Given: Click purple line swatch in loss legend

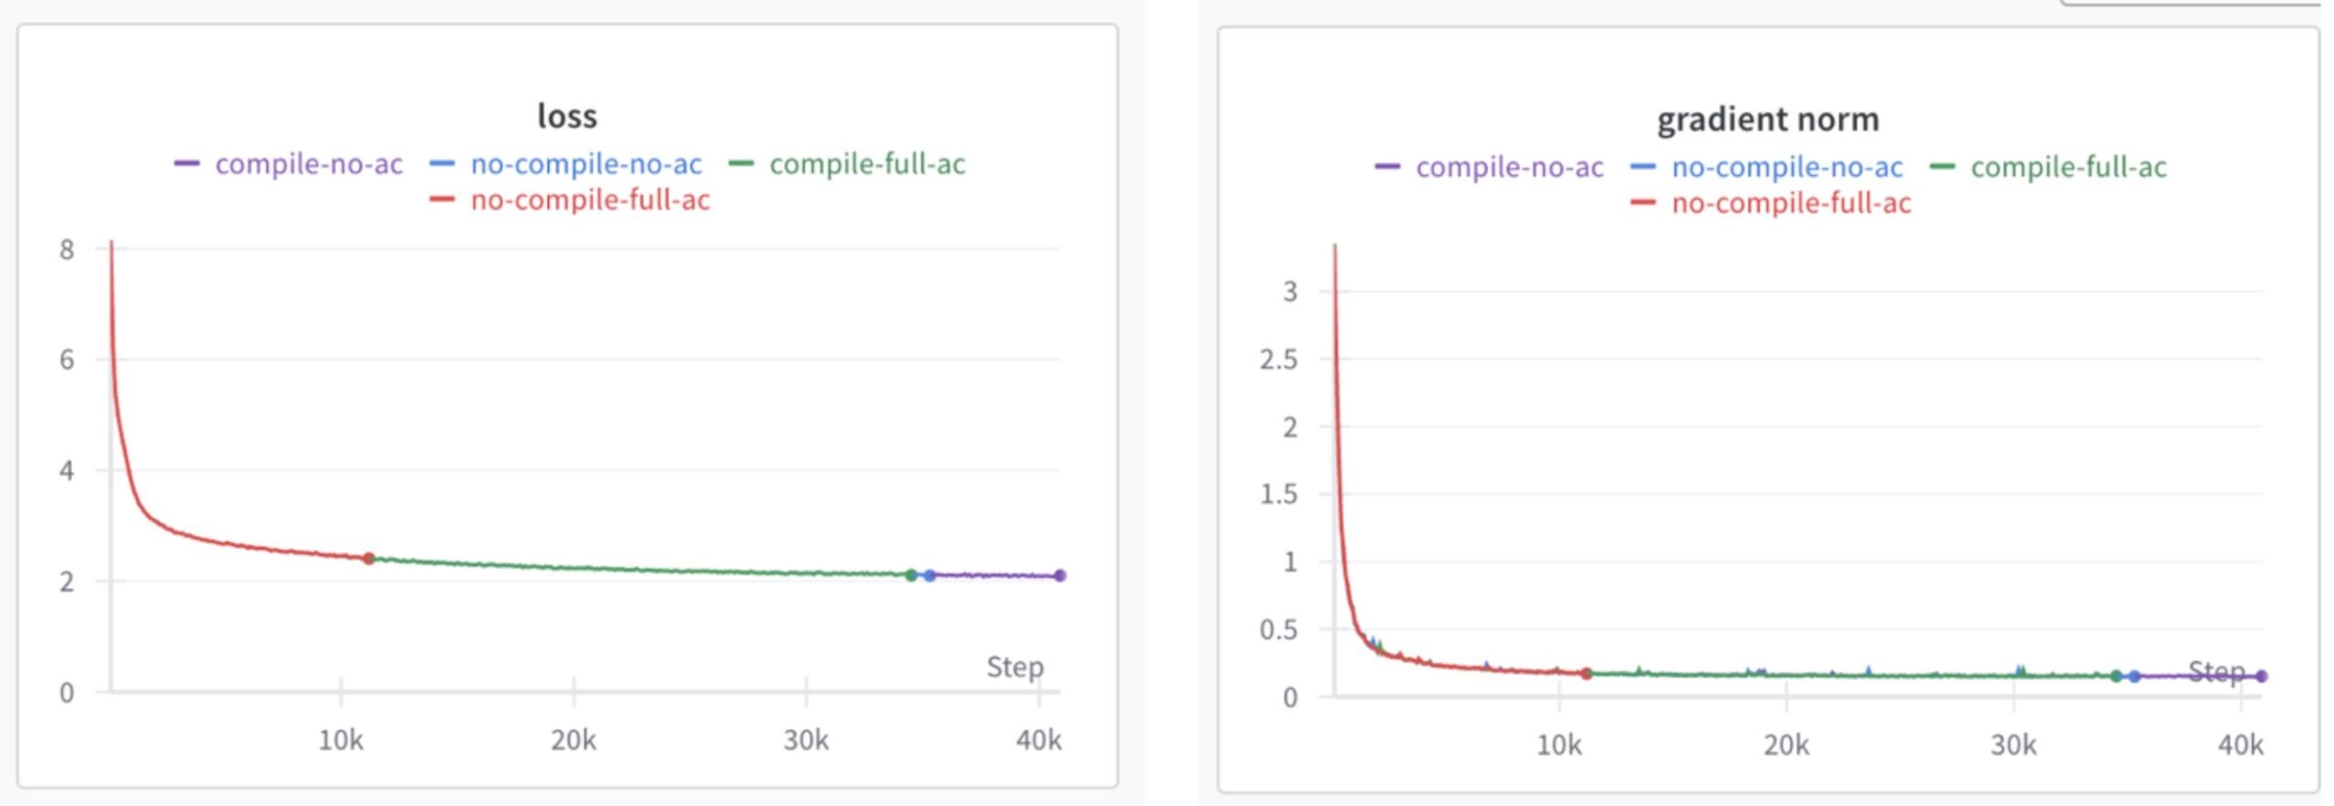Looking at the screenshot, I should 187,164.
